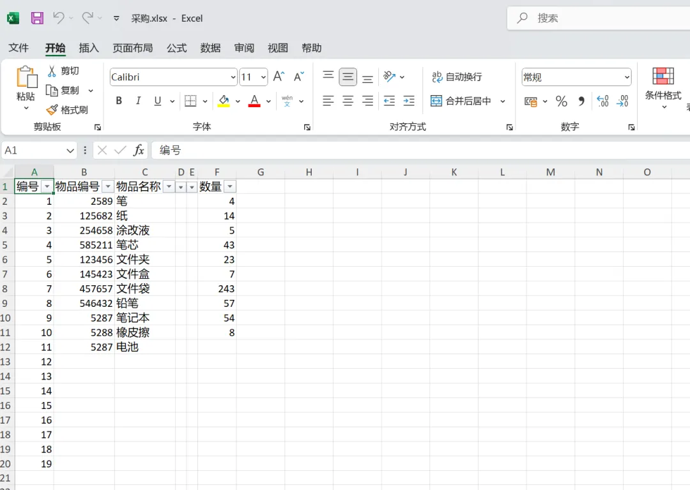Screen dimensions: 690x490
Task: Open Clipboard (剪贴板) dialog launcher
Action: pyautogui.click(x=98, y=128)
